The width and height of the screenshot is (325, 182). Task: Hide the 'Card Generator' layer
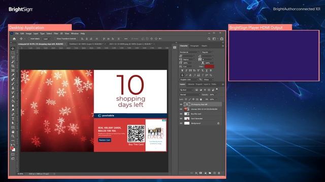coord(181,119)
